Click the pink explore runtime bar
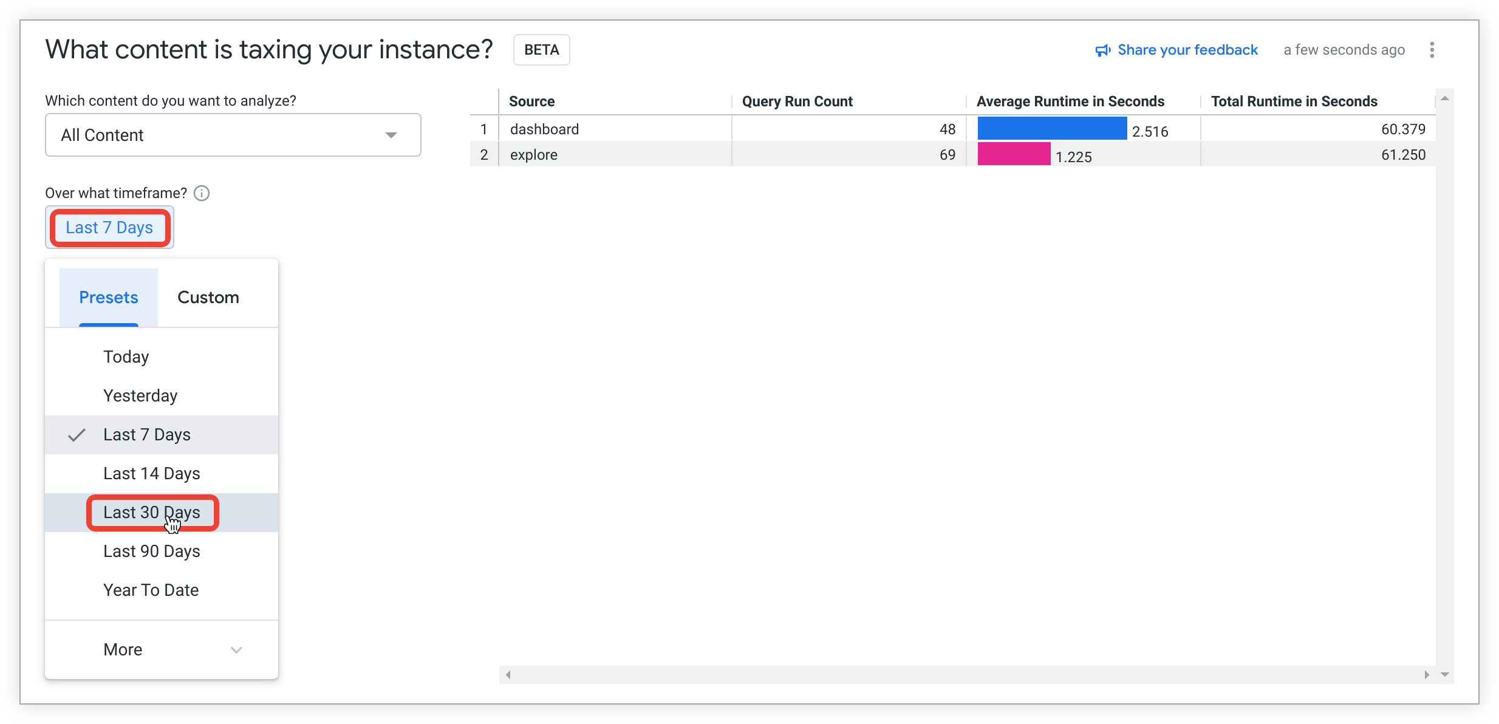 pyautogui.click(x=1014, y=154)
